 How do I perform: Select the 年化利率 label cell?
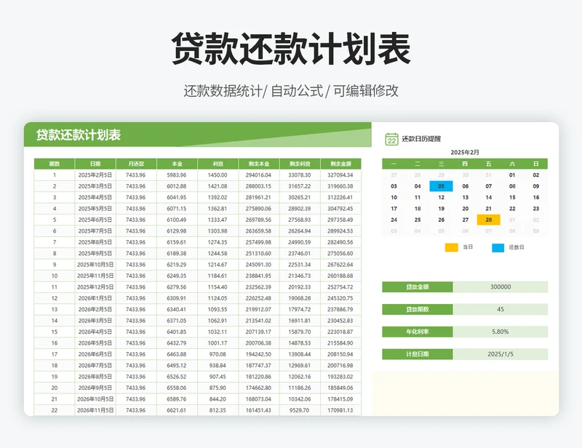click(x=418, y=332)
